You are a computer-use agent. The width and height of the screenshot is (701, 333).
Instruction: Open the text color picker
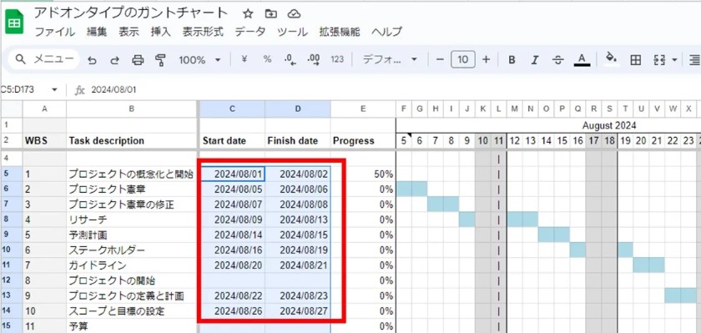pos(582,60)
